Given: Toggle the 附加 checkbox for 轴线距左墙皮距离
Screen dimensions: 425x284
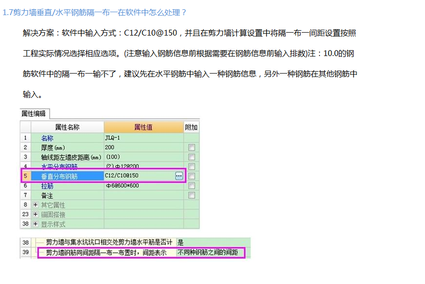Looking at the screenshot, I should click(192, 157).
